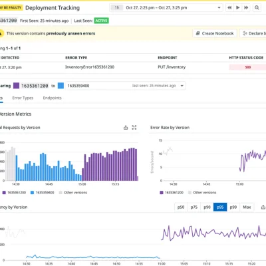Toggle 1635361200 legend in requests chart

click(x=14, y=192)
